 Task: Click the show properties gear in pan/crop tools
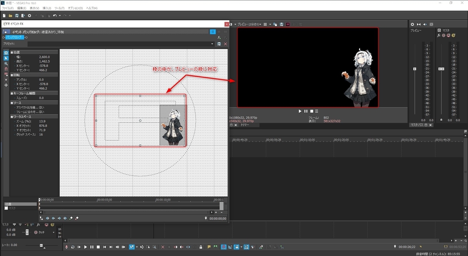[x=6, y=53]
